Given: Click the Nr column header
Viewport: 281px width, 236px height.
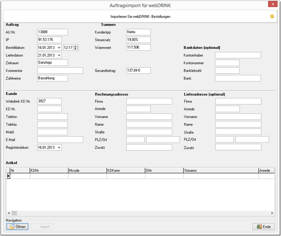Looking at the screenshot, I should [20, 171].
